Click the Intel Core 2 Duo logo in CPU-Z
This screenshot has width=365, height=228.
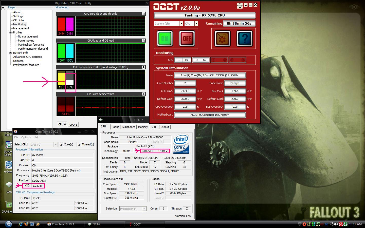click(x=181, y=144)
